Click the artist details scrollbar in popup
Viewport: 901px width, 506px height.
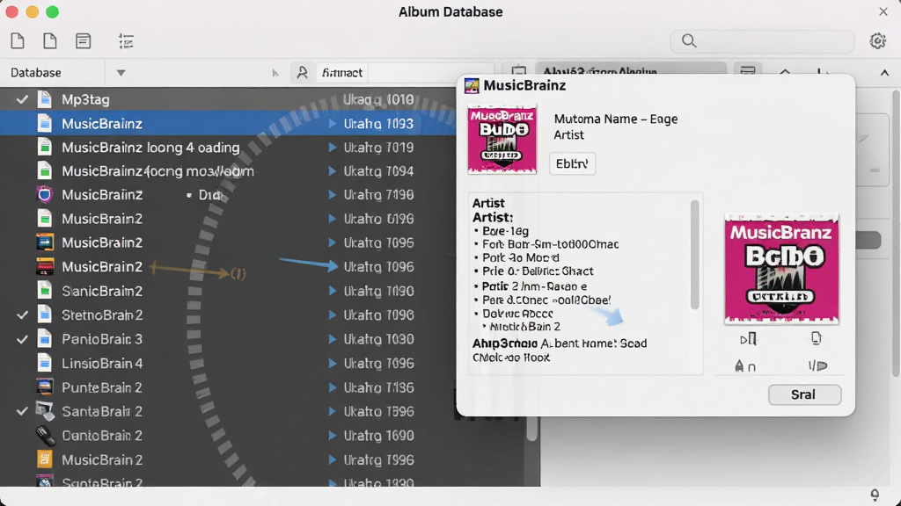695,255
